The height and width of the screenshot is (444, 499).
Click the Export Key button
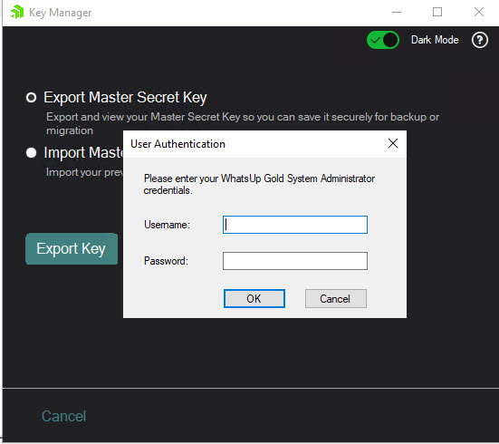tap(72, 249)
